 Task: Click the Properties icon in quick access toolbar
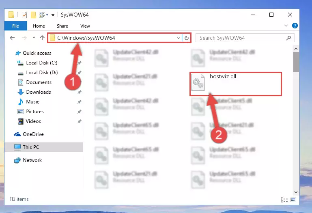pyautogui.click(x=24, y=15)
